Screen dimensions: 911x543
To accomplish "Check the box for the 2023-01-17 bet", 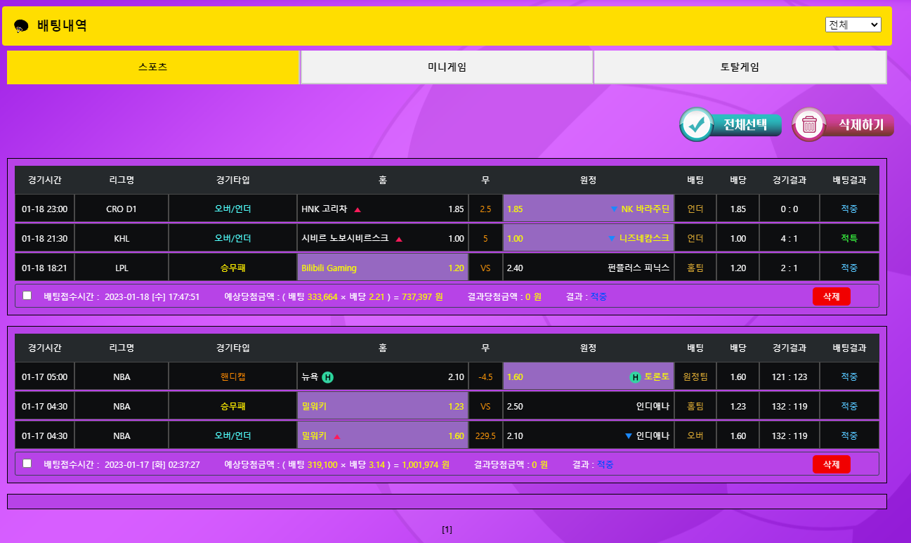I will point(27,464).
